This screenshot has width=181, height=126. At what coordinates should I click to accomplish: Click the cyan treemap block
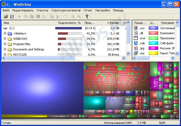tap(94, 103)
